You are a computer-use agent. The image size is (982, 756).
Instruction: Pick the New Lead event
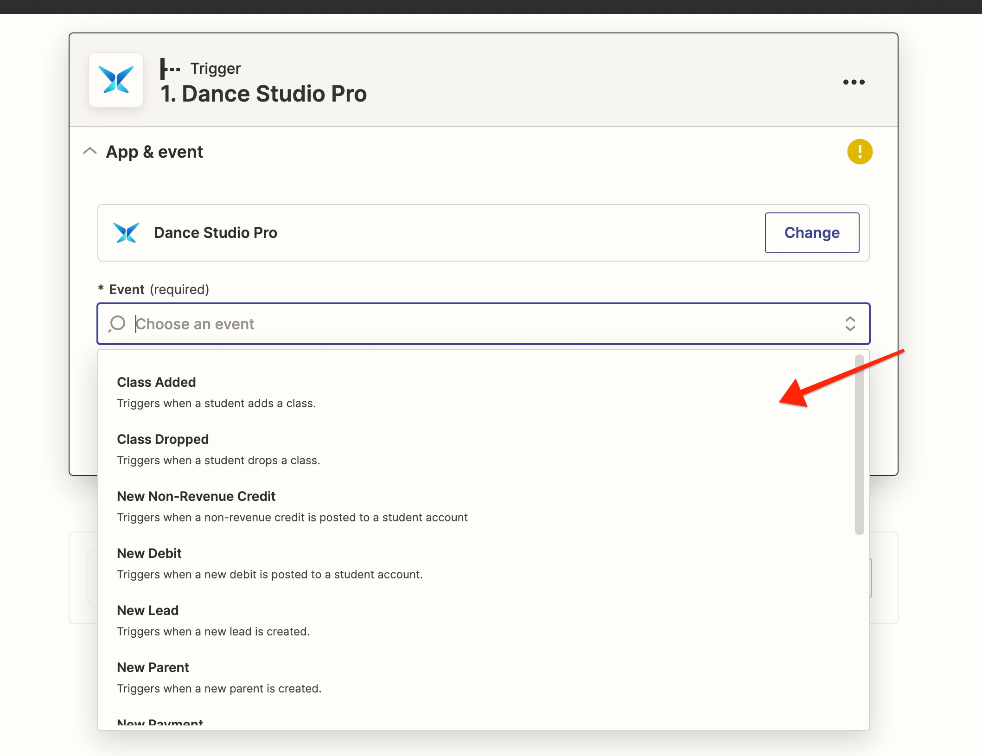[x=478, y=620]
